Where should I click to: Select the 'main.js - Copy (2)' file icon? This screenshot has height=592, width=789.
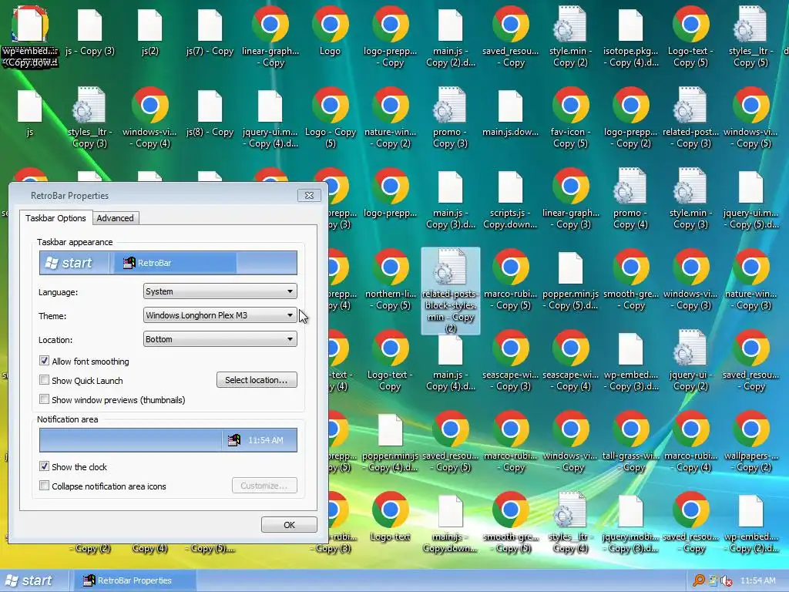450,25
